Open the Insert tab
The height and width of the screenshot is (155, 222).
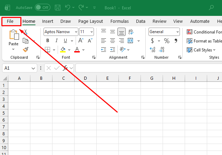click(x=48, y=21)
